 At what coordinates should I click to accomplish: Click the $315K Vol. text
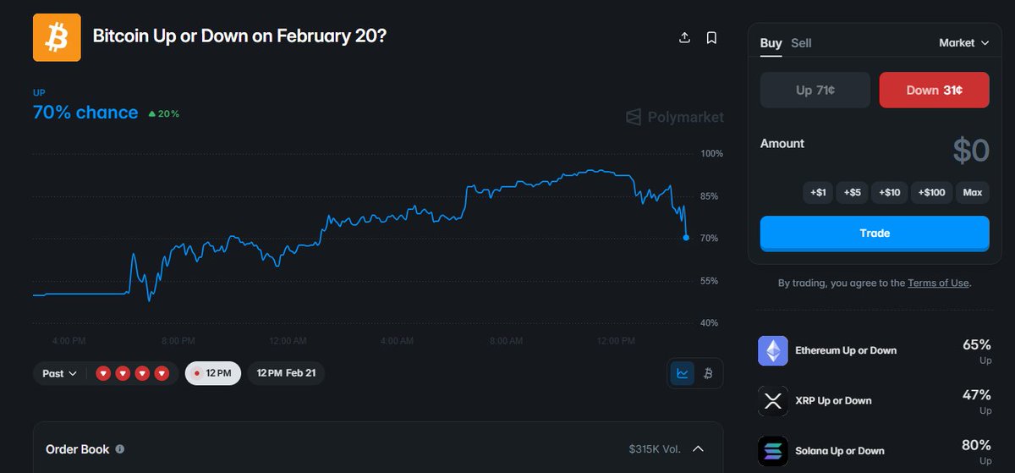[655, 449]
